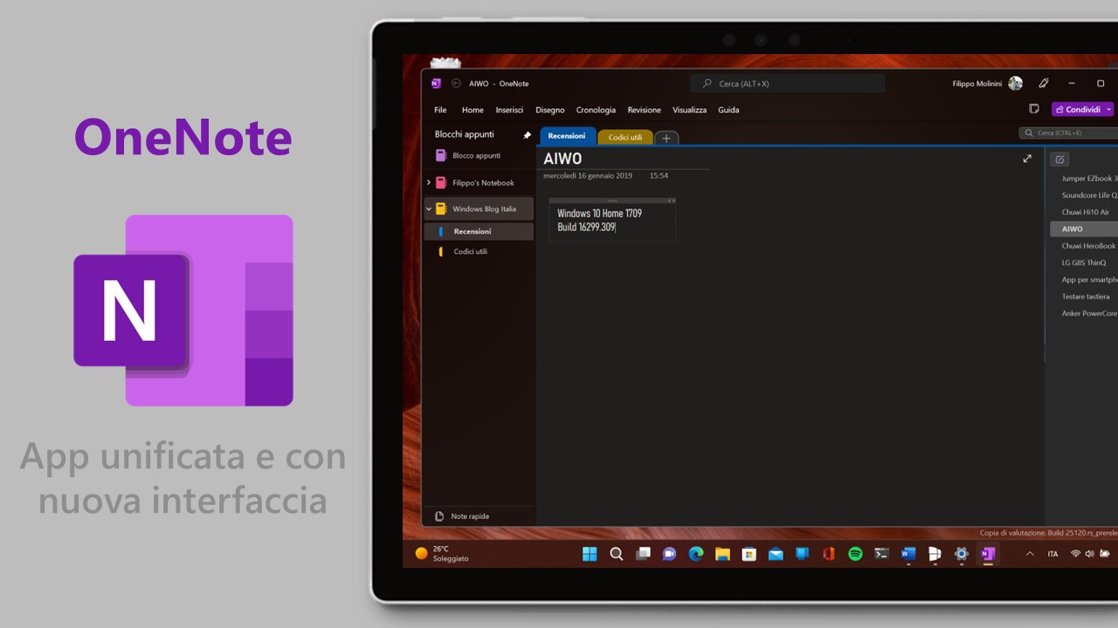The image size is (1118, 628).
Task: Open the Revisione ribbon tab
Action: 645,110
